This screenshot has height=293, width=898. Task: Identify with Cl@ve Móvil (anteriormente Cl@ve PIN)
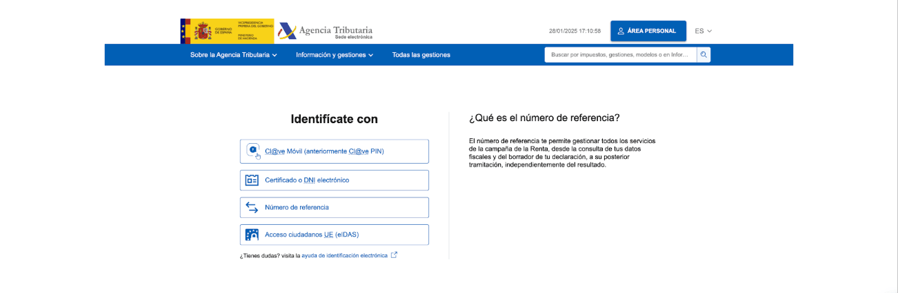coord(335,151)
